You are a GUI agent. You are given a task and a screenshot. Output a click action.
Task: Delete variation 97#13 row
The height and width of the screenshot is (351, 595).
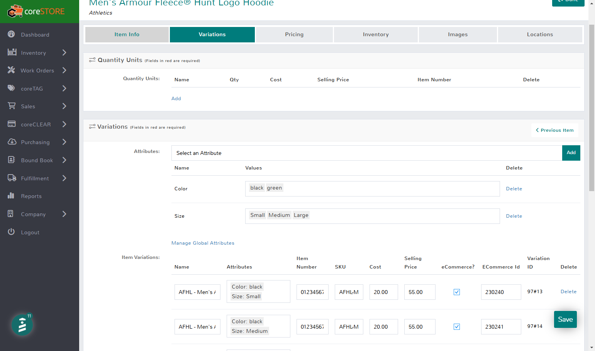(568, 292)
